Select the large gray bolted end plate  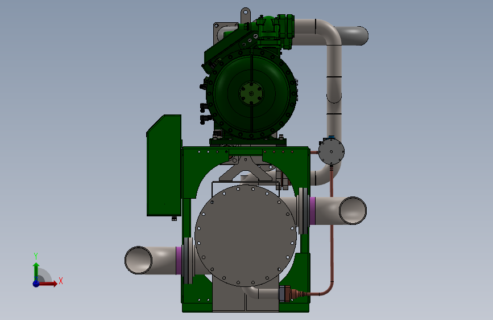click(x=246, y=236)
